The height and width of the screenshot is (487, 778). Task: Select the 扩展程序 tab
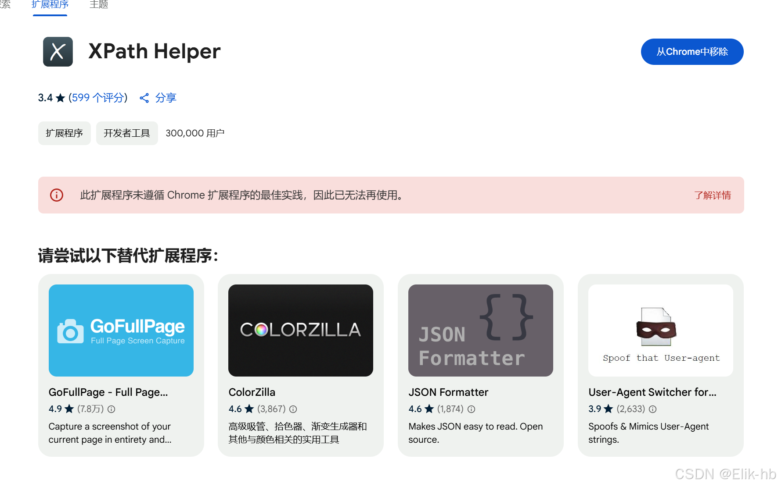[50, 5]
